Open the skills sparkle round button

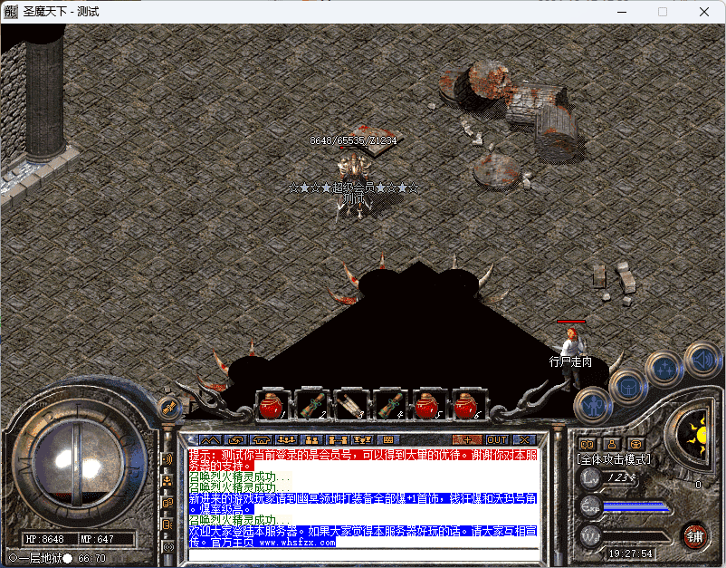click(664, 370)
